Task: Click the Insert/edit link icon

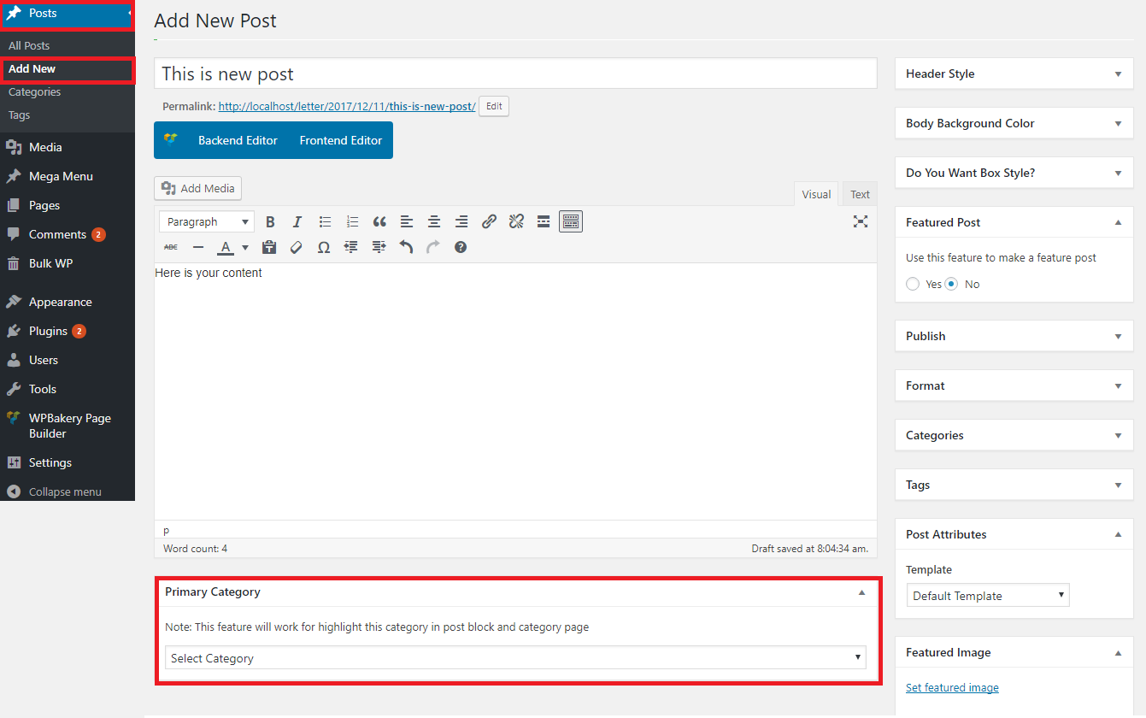Action: click(x=489, y=222)
